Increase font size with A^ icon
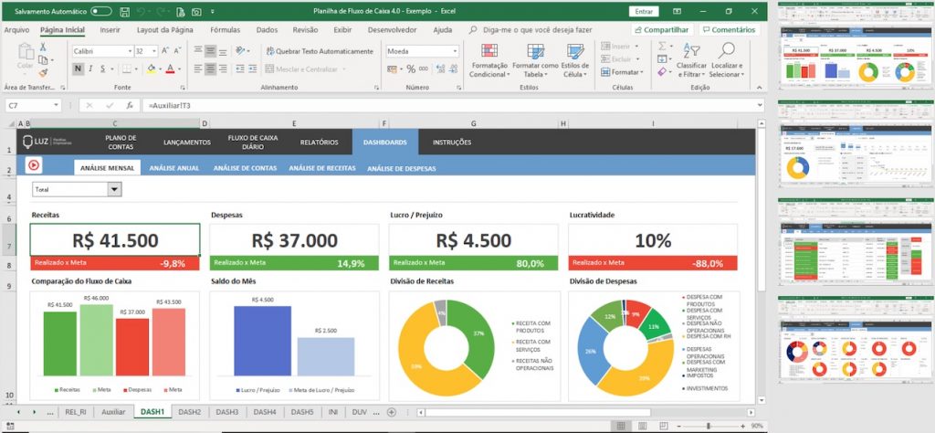Screen dimensions: 935x433 (165, 51)
